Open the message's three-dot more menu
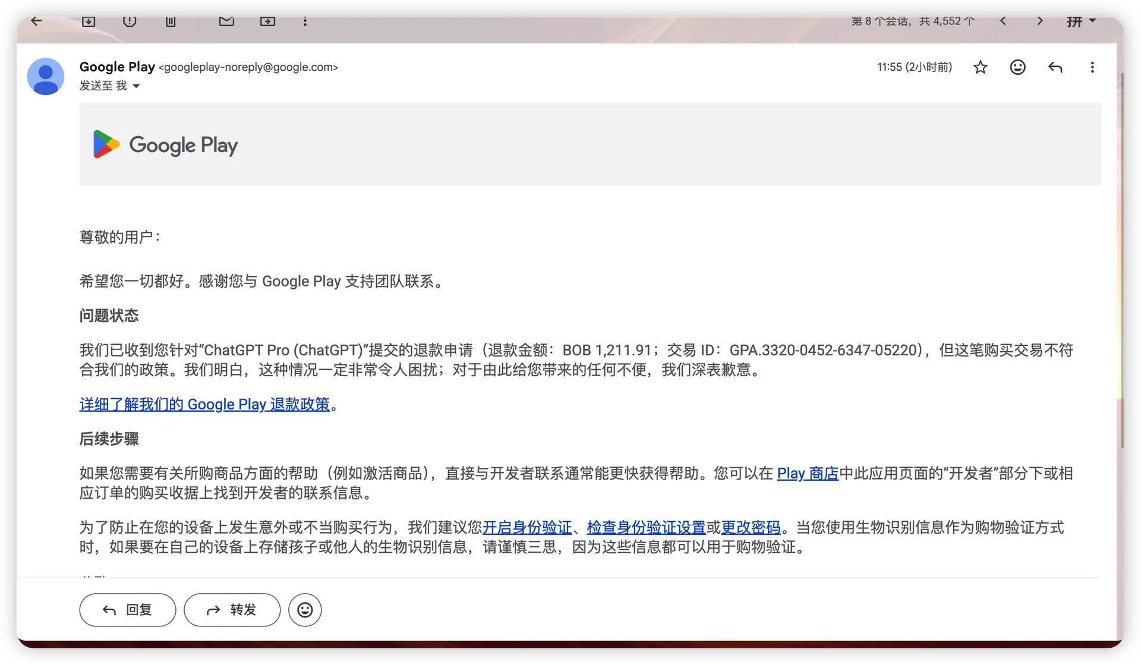The width and height of the screenshot is (1141, 665). [1092, 67]
